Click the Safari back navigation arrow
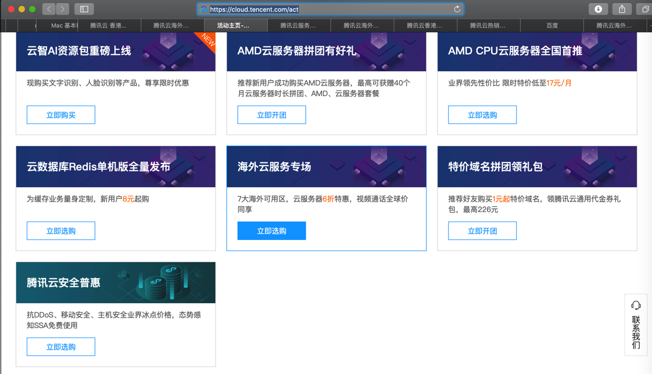The height and width of the screenshot is (374, 652). pos(49,9)
